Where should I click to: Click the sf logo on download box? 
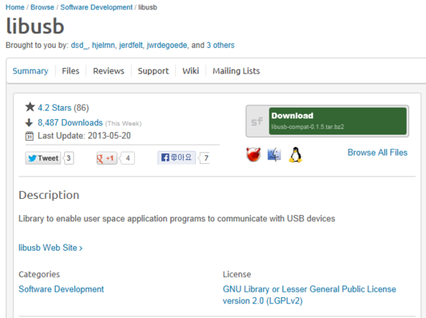pos(257,121)
